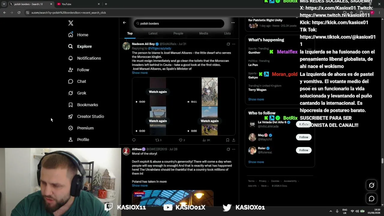Click the back arrow beside the search box
Viewport: 384px width, 216px height.
124,22
